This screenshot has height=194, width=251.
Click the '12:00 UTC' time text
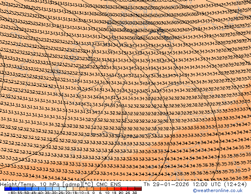point(207,184)
